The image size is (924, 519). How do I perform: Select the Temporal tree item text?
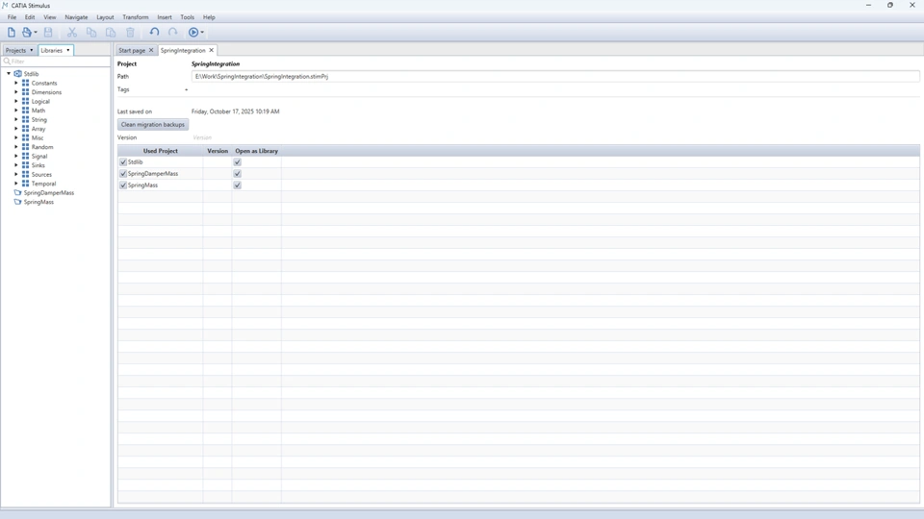[x=43, y=184]
